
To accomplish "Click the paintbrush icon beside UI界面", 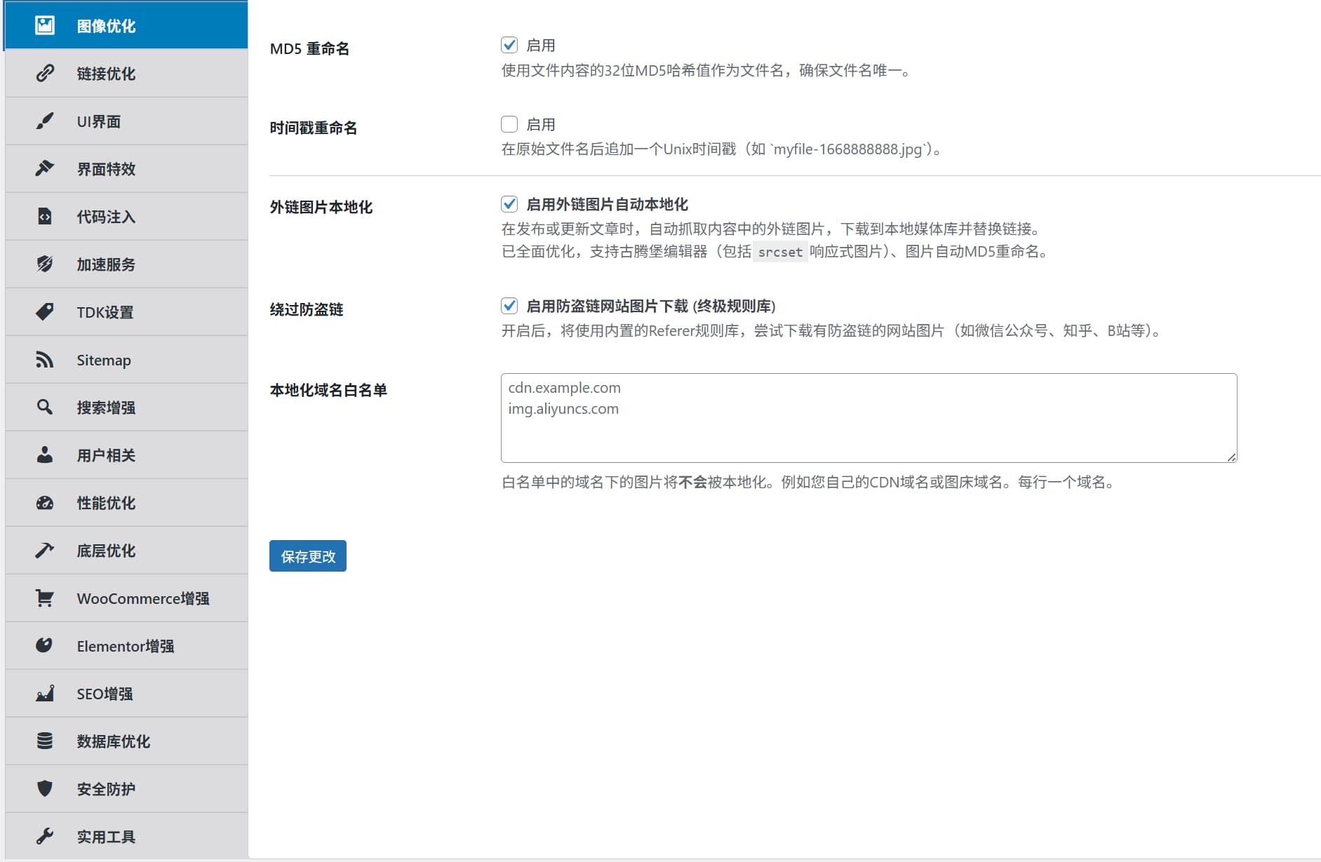I will click(x=45, y=121).
